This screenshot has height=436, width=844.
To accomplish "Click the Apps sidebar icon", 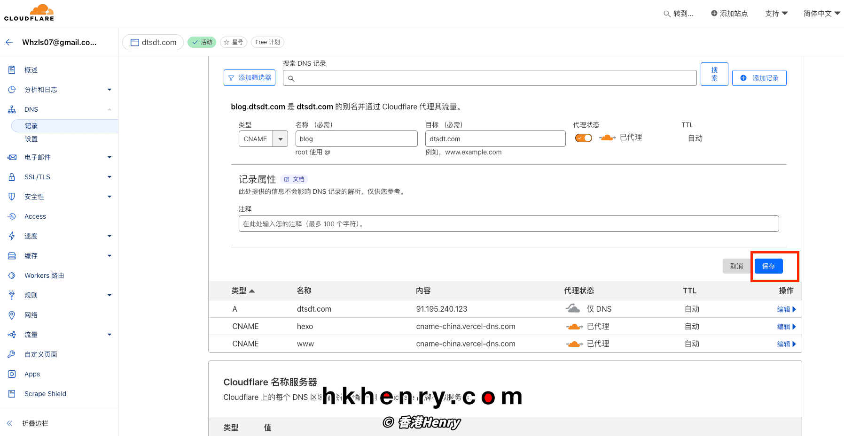I will pyautogui.click(x=12, y=374).
